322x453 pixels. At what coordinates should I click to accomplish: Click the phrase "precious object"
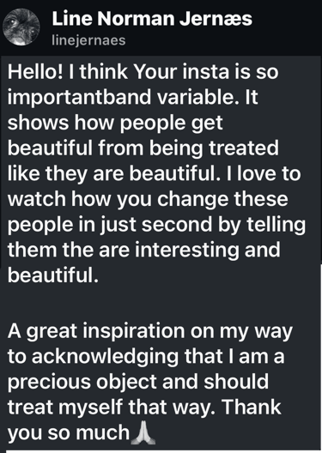[82, 383]
